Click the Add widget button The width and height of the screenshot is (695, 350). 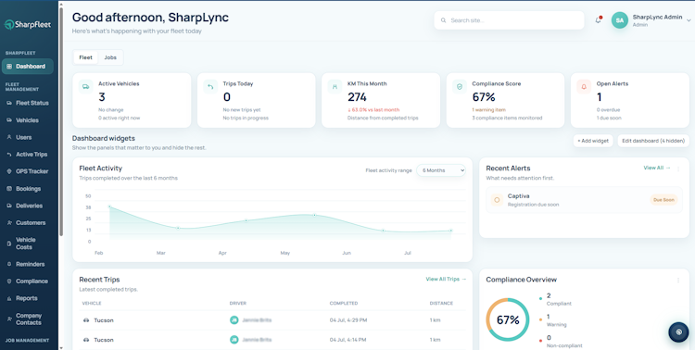pos(593,141)
